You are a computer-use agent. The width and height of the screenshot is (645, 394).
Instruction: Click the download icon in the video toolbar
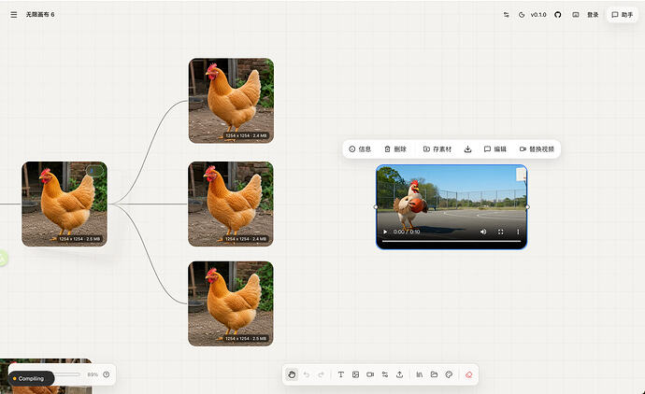click(467, 149)
